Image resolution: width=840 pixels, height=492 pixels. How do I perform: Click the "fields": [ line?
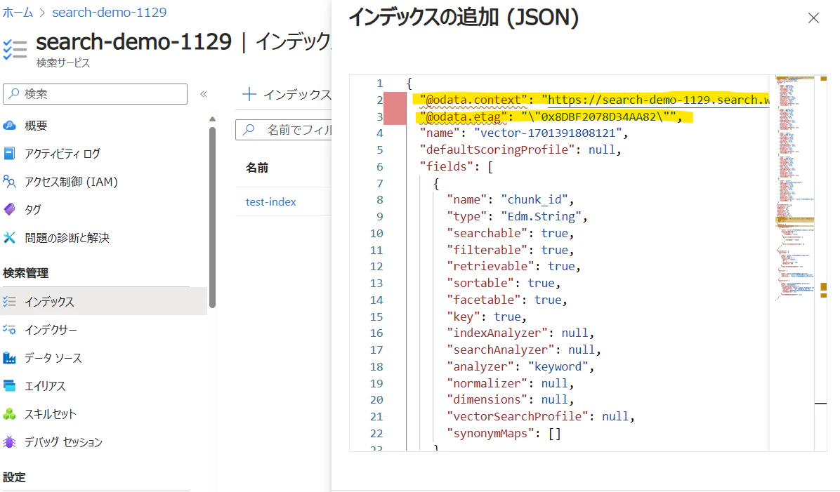click(x=457, y=166)
